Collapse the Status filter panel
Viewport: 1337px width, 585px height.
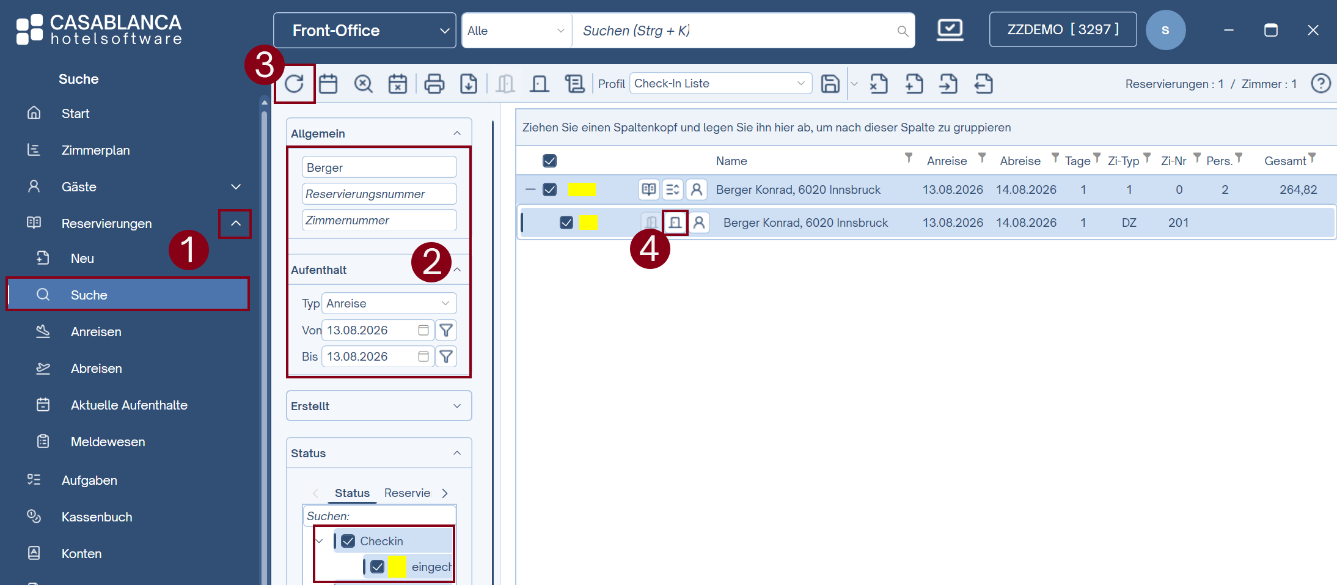click(457, 453)
